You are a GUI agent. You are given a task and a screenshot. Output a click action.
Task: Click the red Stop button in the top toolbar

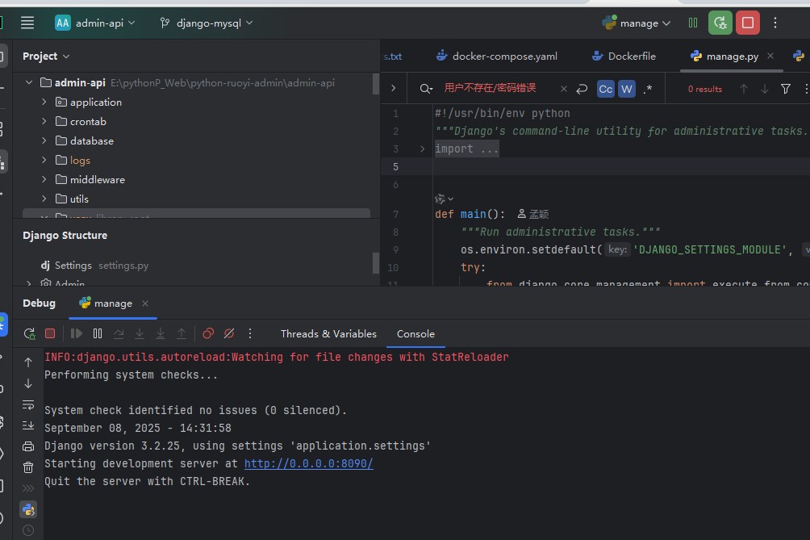pos(748,23)
